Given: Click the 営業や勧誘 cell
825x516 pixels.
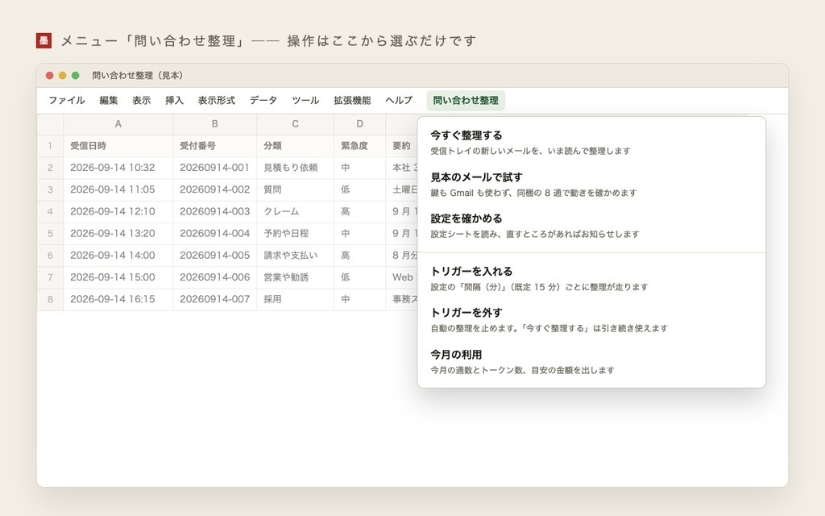Looking at the screenshot, I should click(x=295, y=277).
